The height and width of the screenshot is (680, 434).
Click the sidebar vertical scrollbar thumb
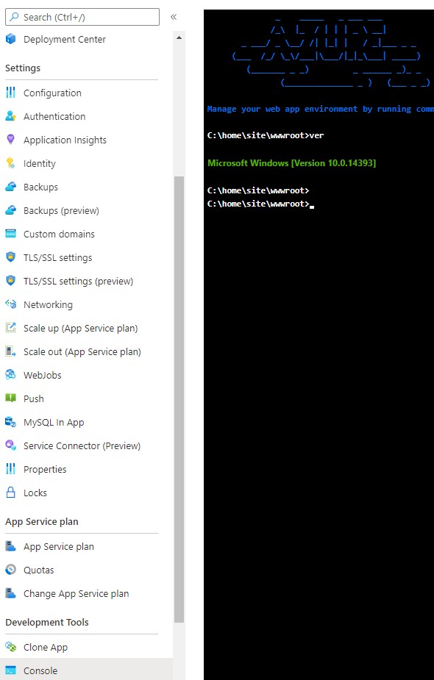point(179,399)
